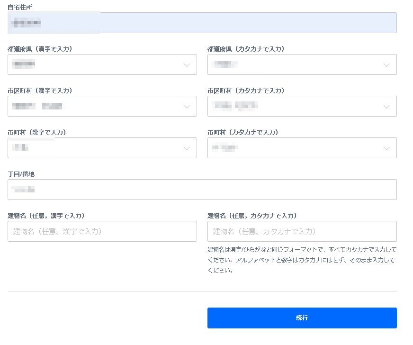Click chevron arrow in 市町村（カタカナで入力） dropdown
Screen dimensions: 413x345
[386, 148]
